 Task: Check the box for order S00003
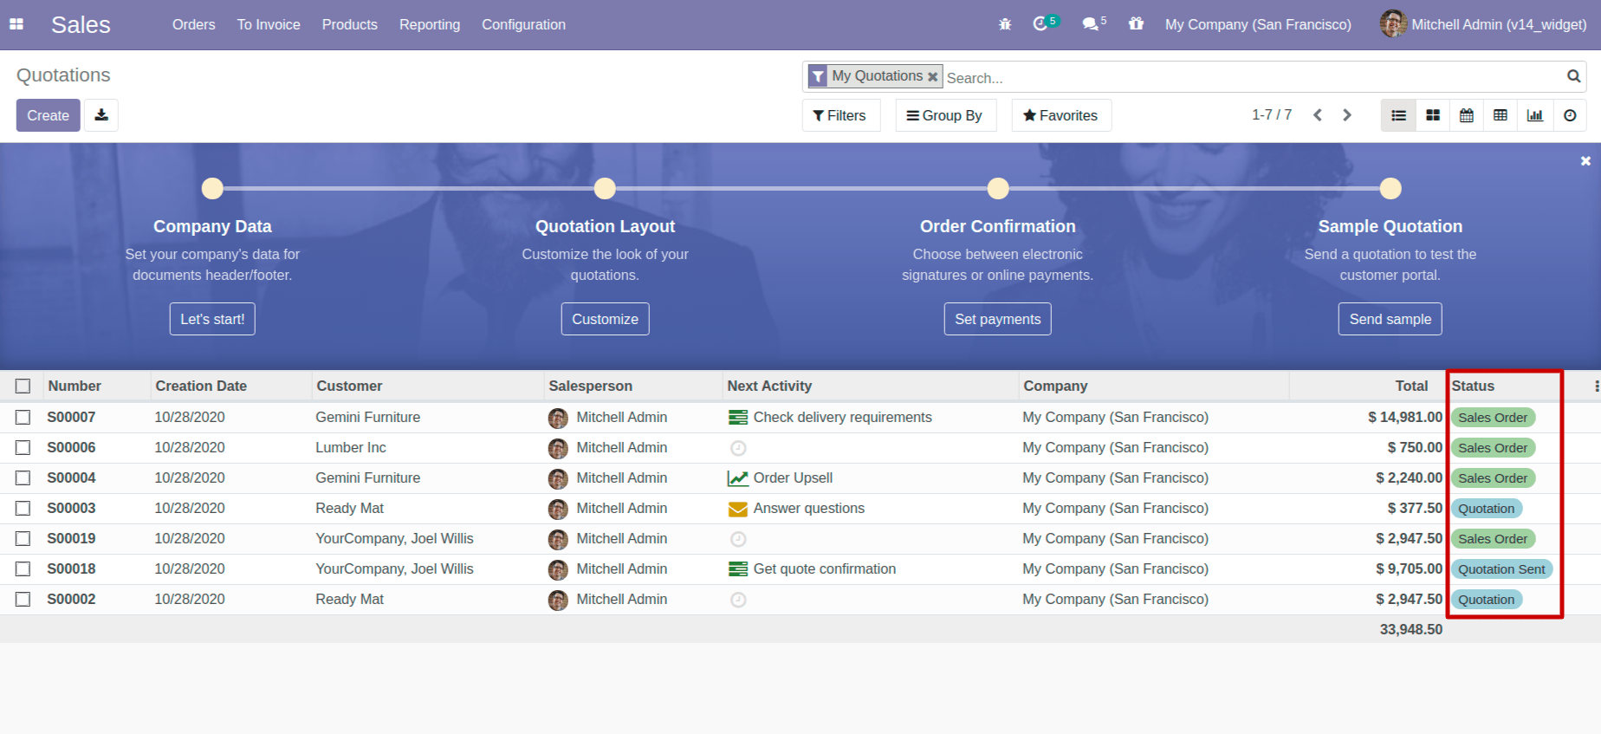click(23, 509)
